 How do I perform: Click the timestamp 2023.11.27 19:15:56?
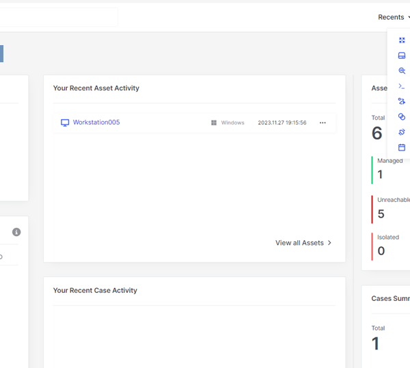[x=282, y=122]
